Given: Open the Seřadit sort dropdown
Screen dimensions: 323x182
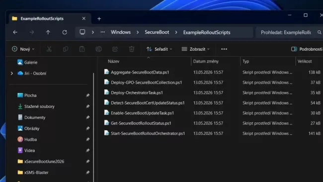Looking at the screenshot, I should coord(159,49).
